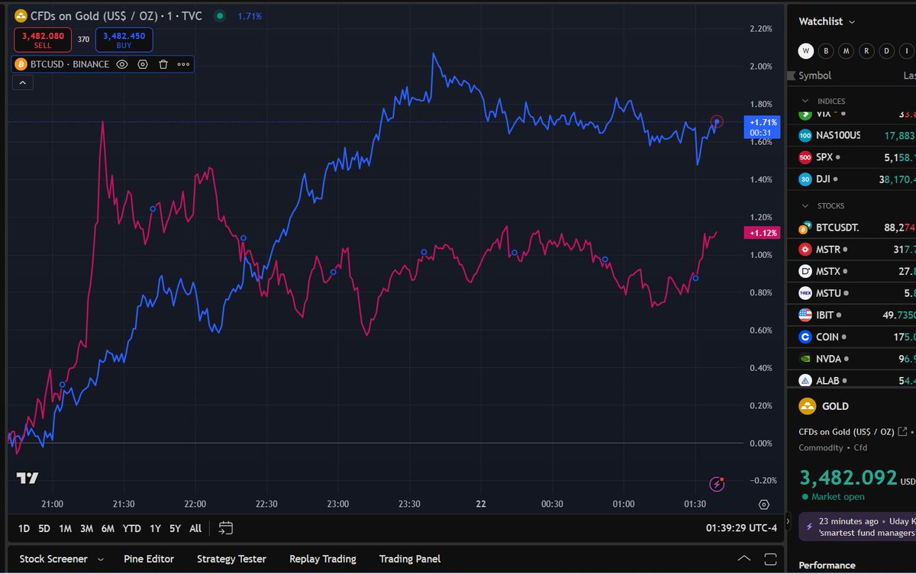Viewport: 916px width, 574px height.
Task: Open the Watchlist dropdown
Action: pos(827,21)
